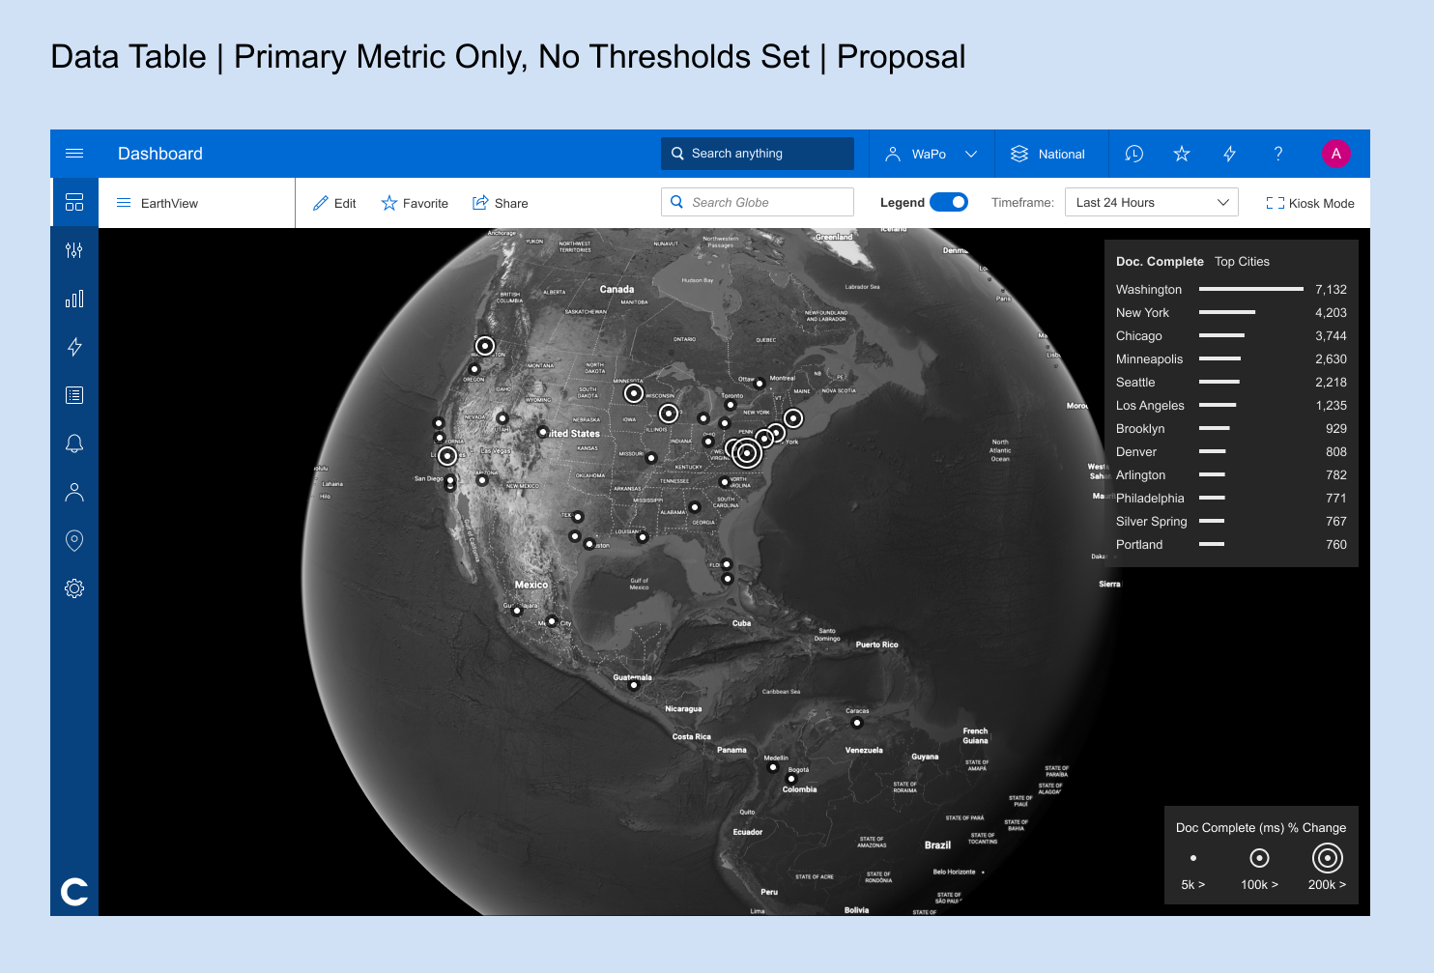Click the sliders filter icon in sidebar
The height and width of the screenshot is (973, 1434).
pyautogui.click(x=74, y=250)
